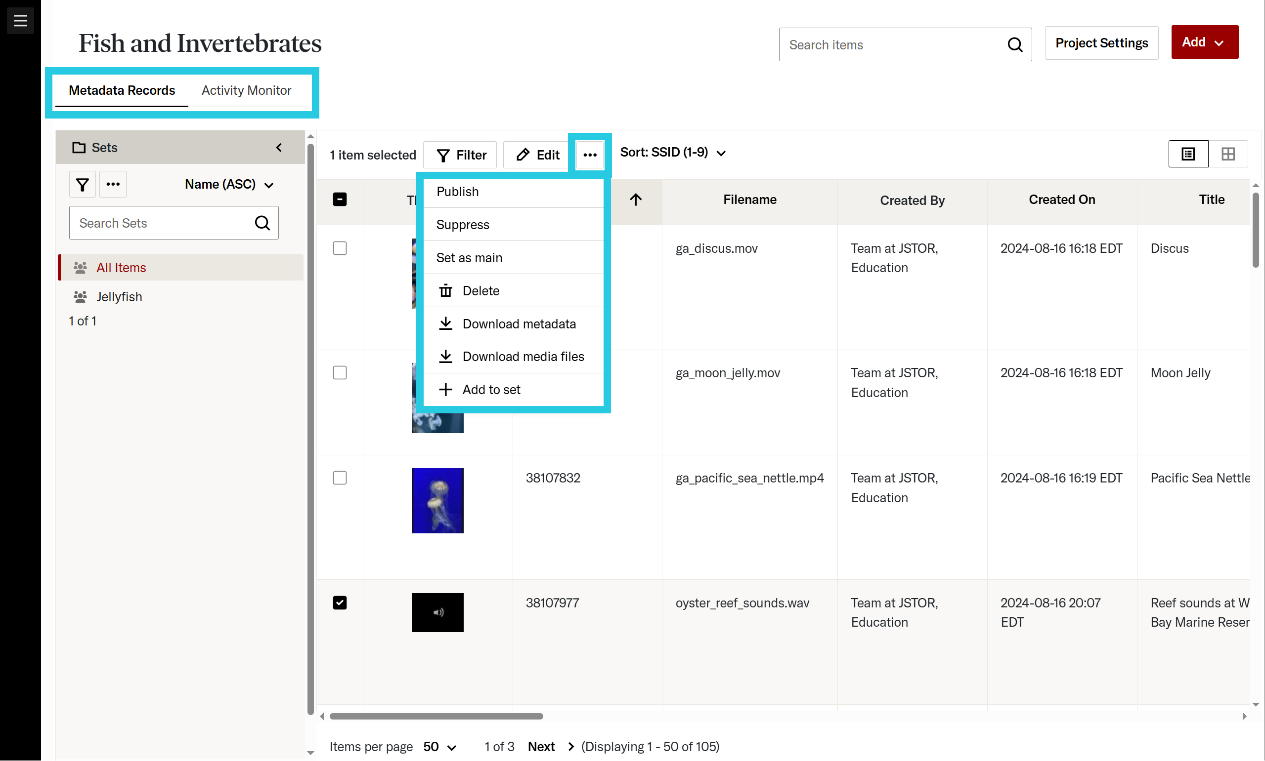
Task: Choose Publish from the actions menu
Action: click(513, 192)
